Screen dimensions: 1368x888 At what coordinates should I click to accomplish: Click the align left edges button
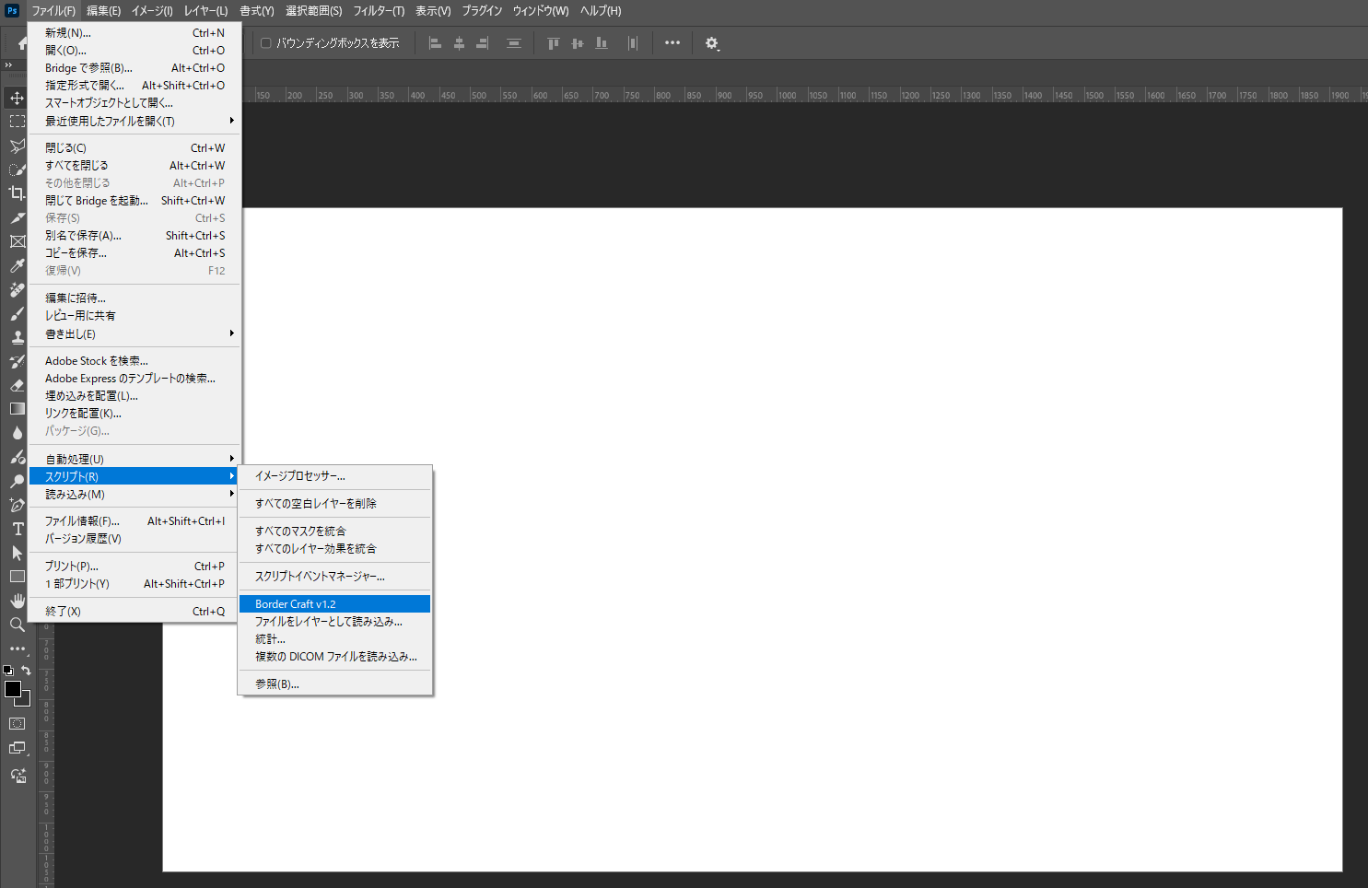click(436, 43)
